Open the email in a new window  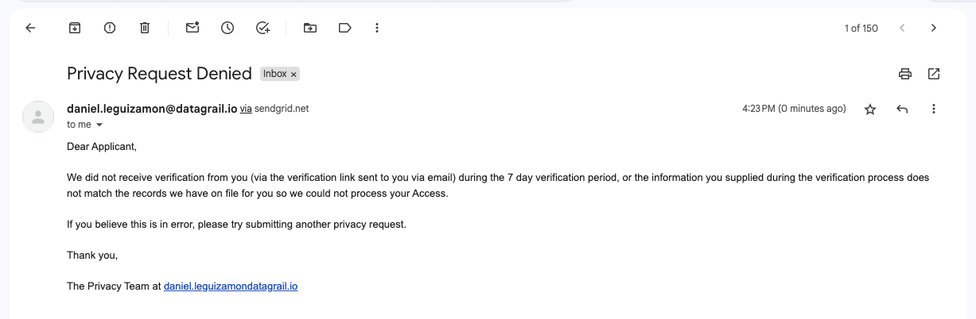[x=934, y=74]
